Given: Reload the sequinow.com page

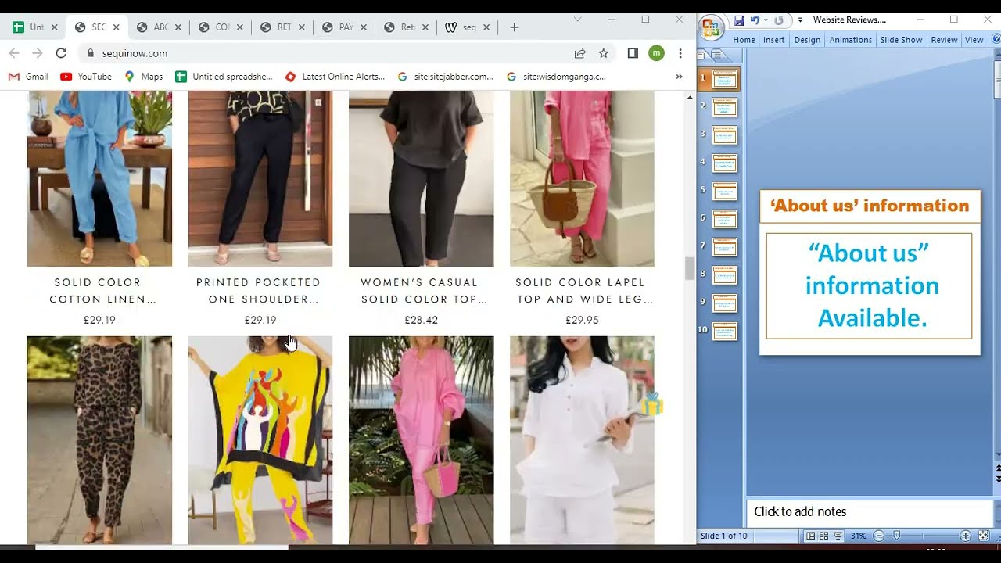Looking at the screenshot, I should tap(61, 53).
